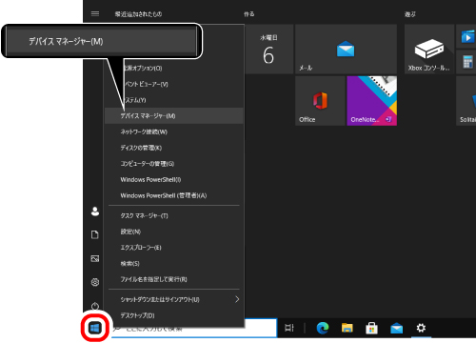Screen dimensions: 476x343
Task: Expand the Start hamburger menu
Action: click(95, 13)
